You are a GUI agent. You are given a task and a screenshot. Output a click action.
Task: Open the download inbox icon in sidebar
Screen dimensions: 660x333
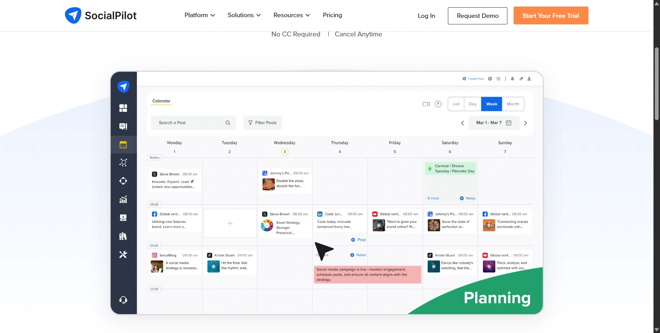click(123, 218)
